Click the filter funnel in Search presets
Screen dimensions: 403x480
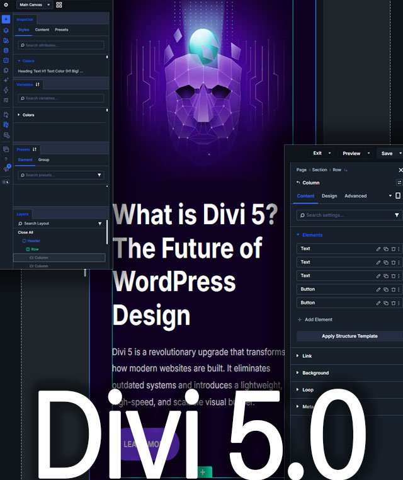pos(99,175)
